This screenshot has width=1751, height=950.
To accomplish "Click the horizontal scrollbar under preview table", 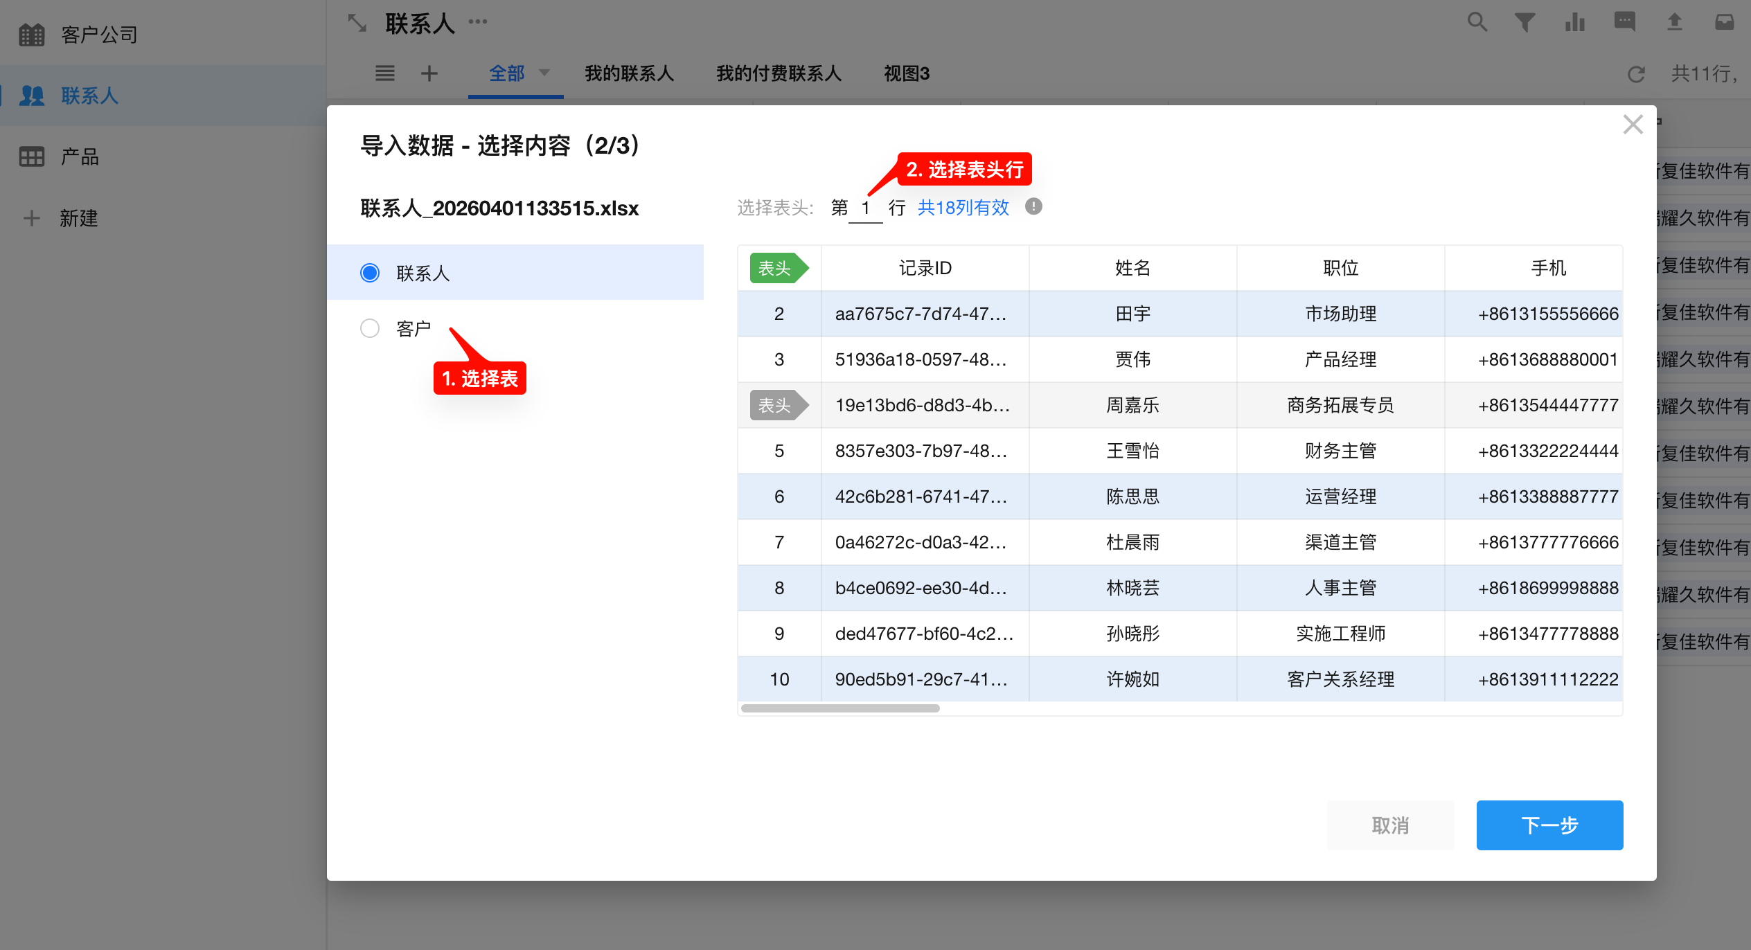I will click(x=839, y=708).
